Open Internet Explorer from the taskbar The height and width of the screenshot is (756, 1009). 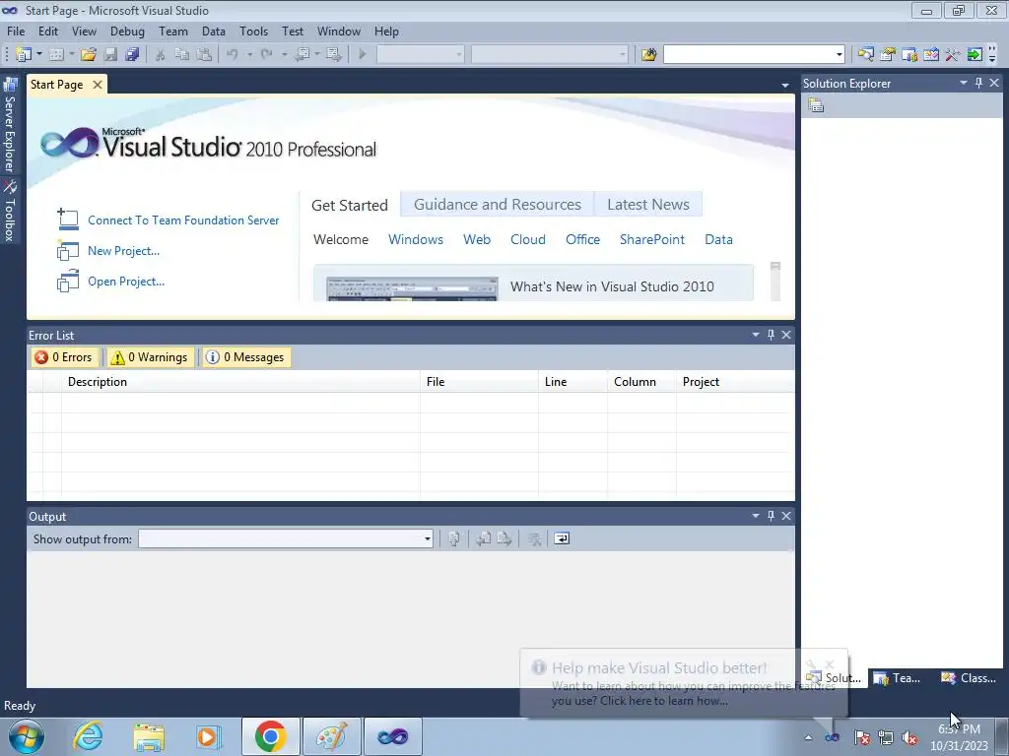[88, 736]
